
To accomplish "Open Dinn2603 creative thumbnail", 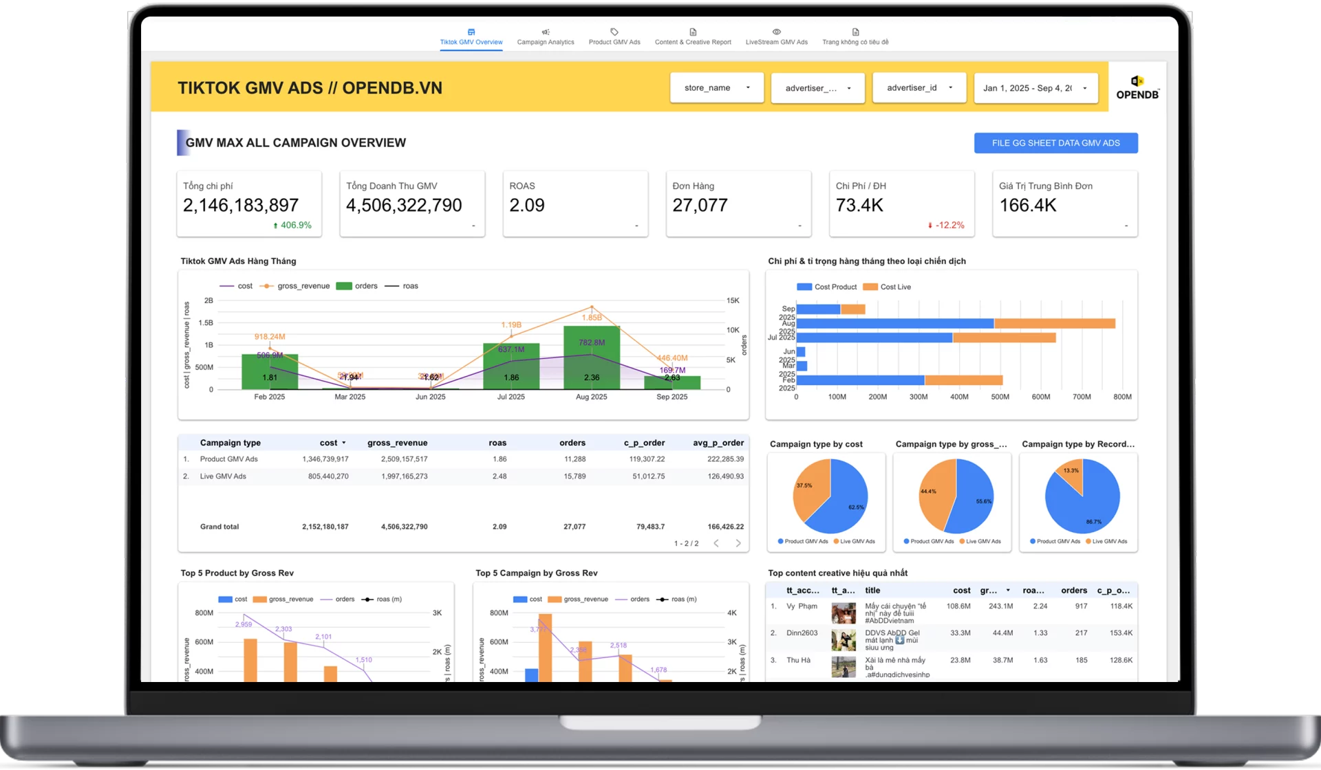I will [844, 640].
